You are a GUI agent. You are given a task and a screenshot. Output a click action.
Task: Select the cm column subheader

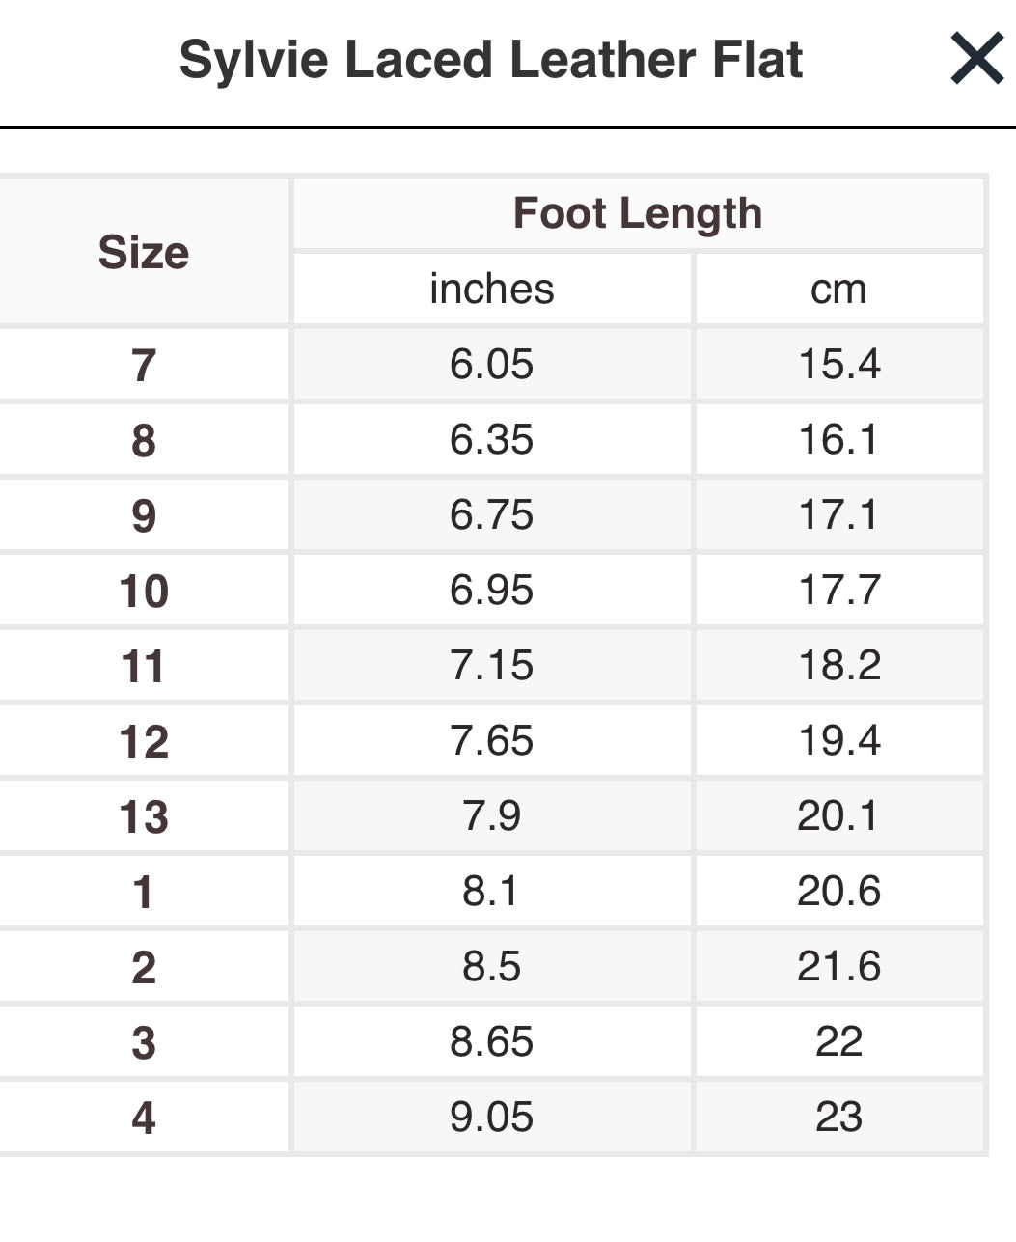click(x=838, y=289)
